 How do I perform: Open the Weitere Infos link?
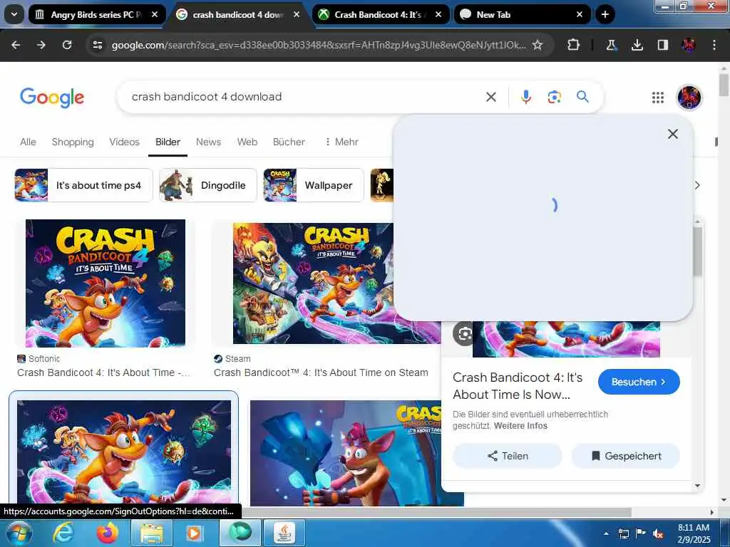[520, 426]
